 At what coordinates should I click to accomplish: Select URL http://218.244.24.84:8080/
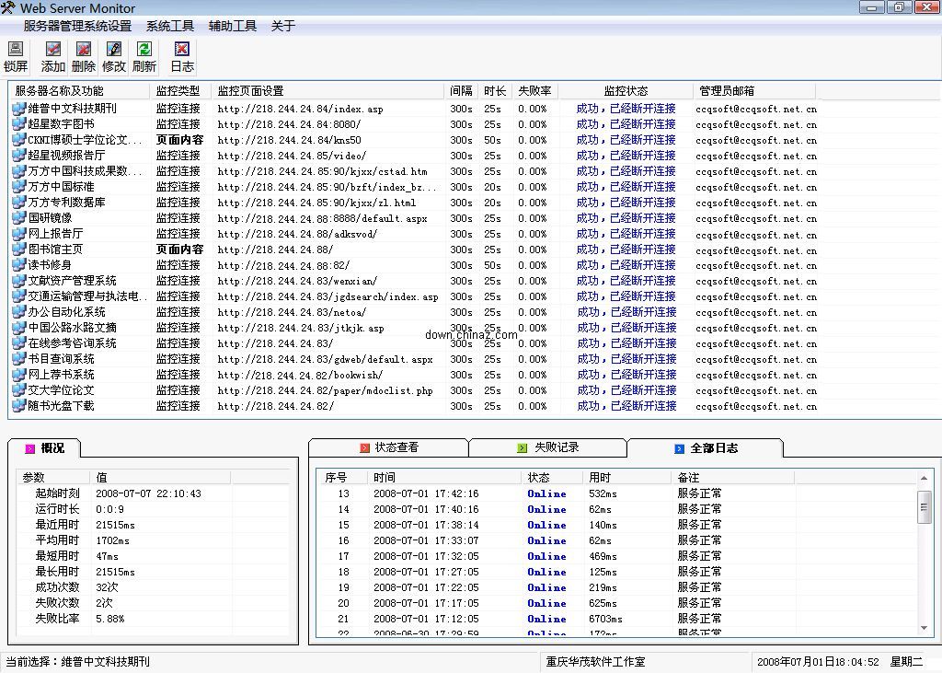tap(289, 124)
